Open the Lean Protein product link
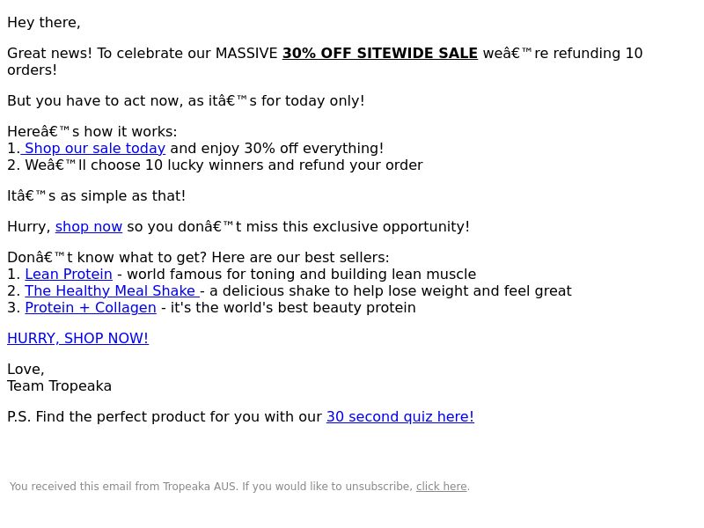The height and width of the screenshot is (528, 704). [69, 274]
